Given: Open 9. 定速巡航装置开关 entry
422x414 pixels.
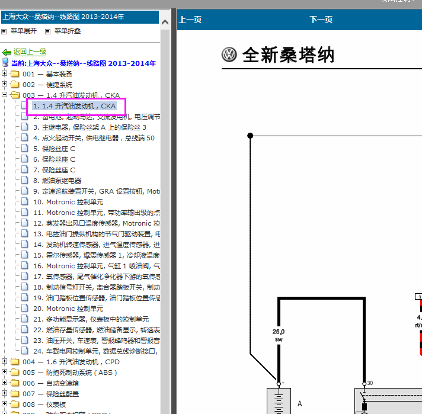Looking at the screenshot, I should [x=97, y=191].
